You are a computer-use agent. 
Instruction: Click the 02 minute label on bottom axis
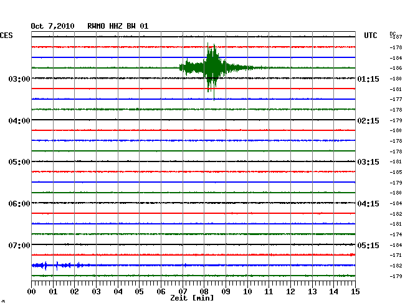tap(74, 291)
